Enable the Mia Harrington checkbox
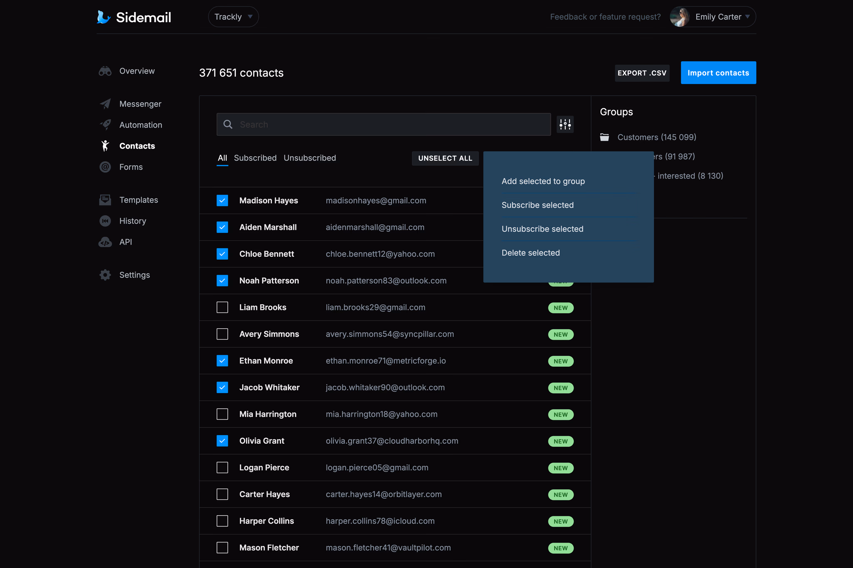853x568 pixels. 222,414
